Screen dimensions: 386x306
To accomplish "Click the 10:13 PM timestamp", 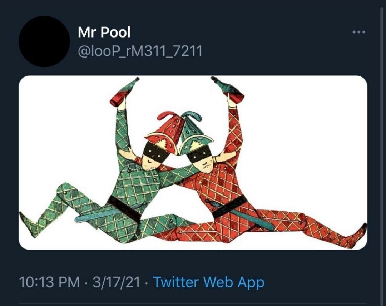I will click(x=49, y=282).
